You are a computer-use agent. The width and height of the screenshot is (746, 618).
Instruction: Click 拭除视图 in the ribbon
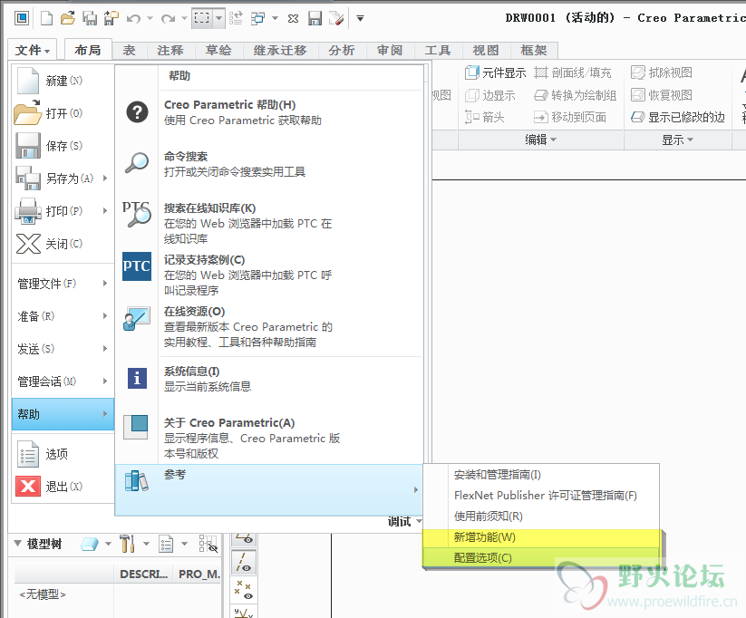662,72
